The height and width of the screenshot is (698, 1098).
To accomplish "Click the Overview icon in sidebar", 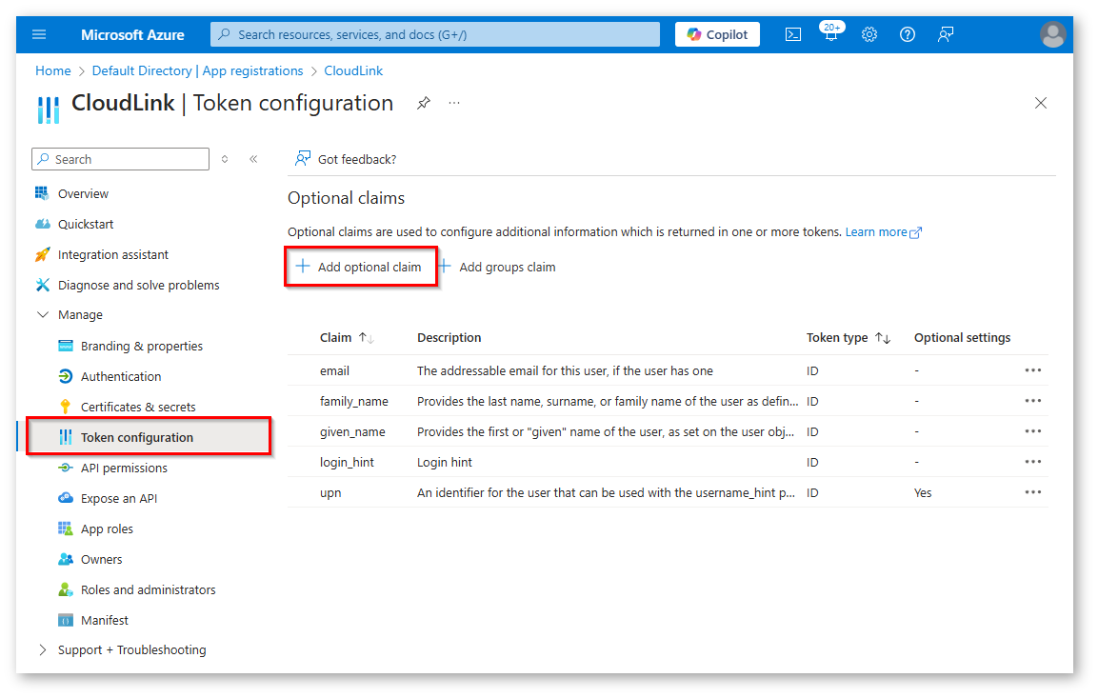I will 42,193.
